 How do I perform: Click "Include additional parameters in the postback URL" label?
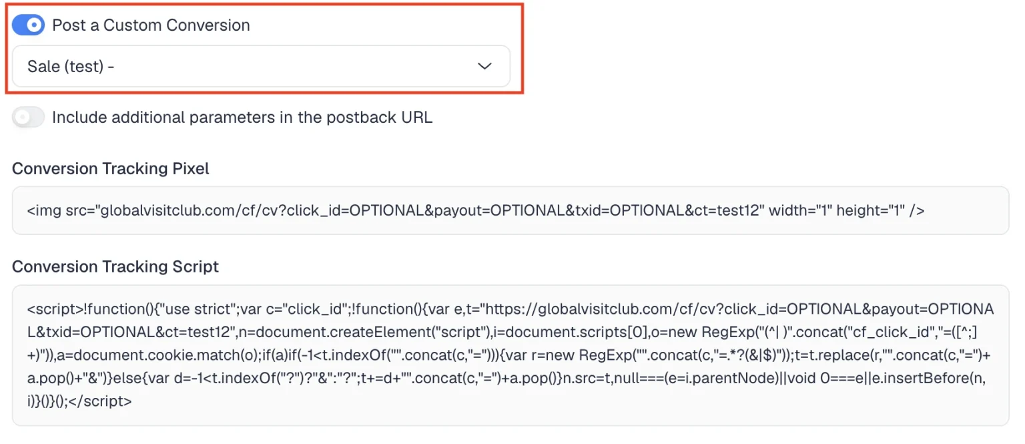[x=242, y=118]
